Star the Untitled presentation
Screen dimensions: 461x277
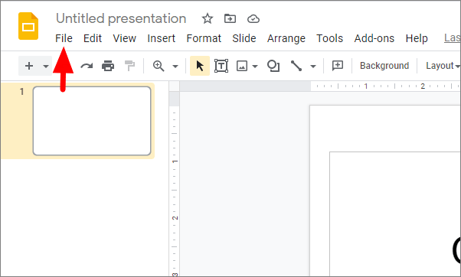click(x=208, y=19)
